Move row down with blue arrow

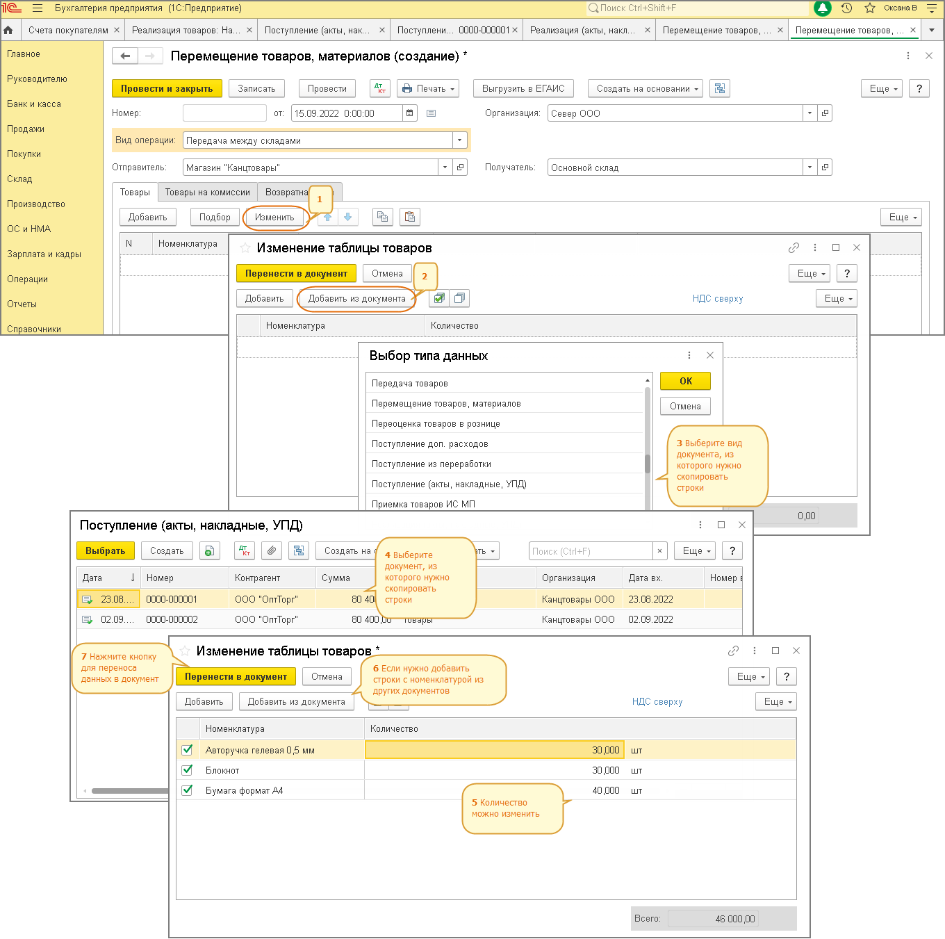pyautogui.click(x=348, y=218)
